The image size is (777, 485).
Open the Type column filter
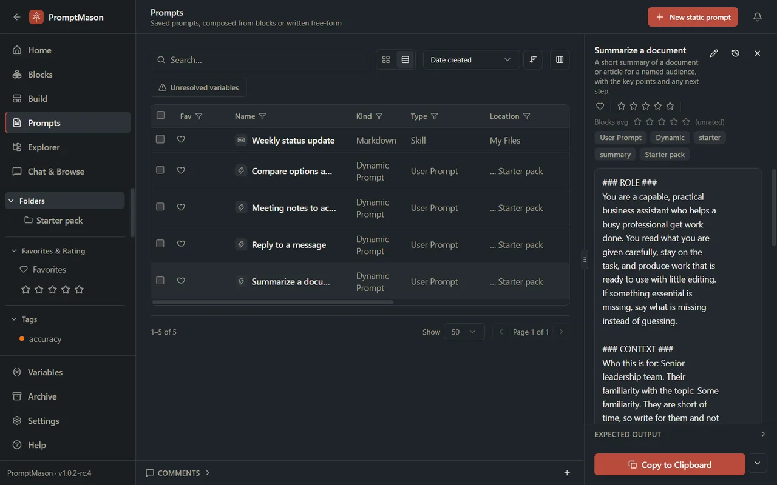pos(435,116)
